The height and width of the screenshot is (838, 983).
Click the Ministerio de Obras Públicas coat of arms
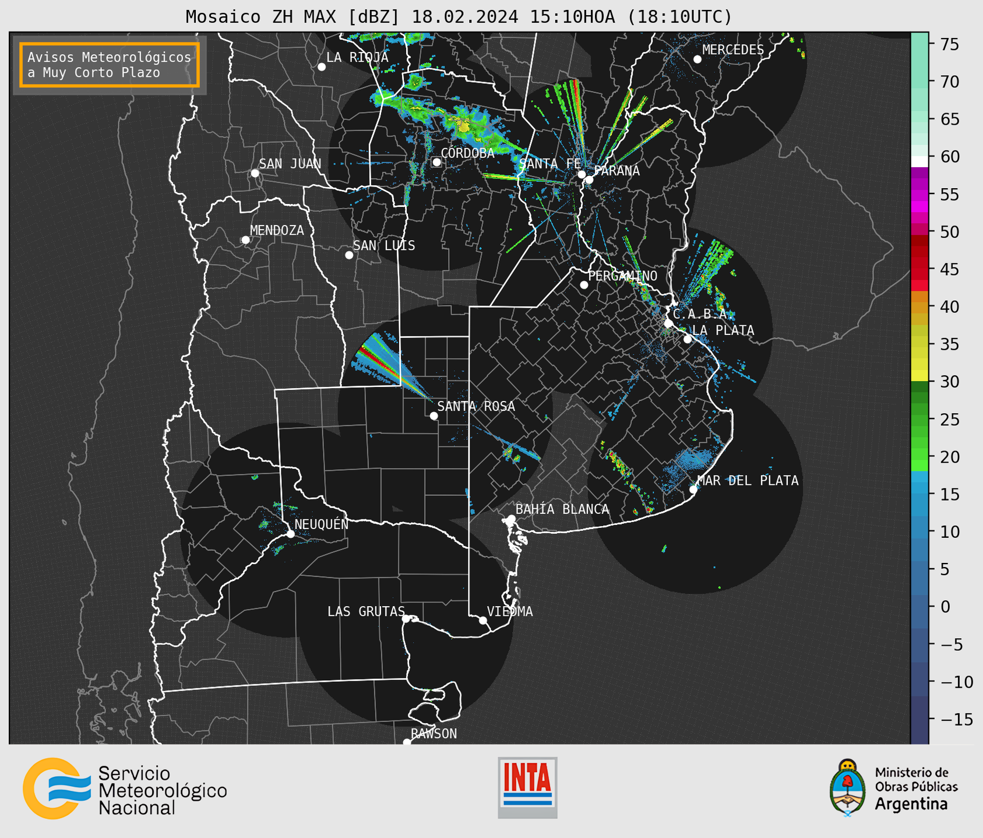click(848, 788)
